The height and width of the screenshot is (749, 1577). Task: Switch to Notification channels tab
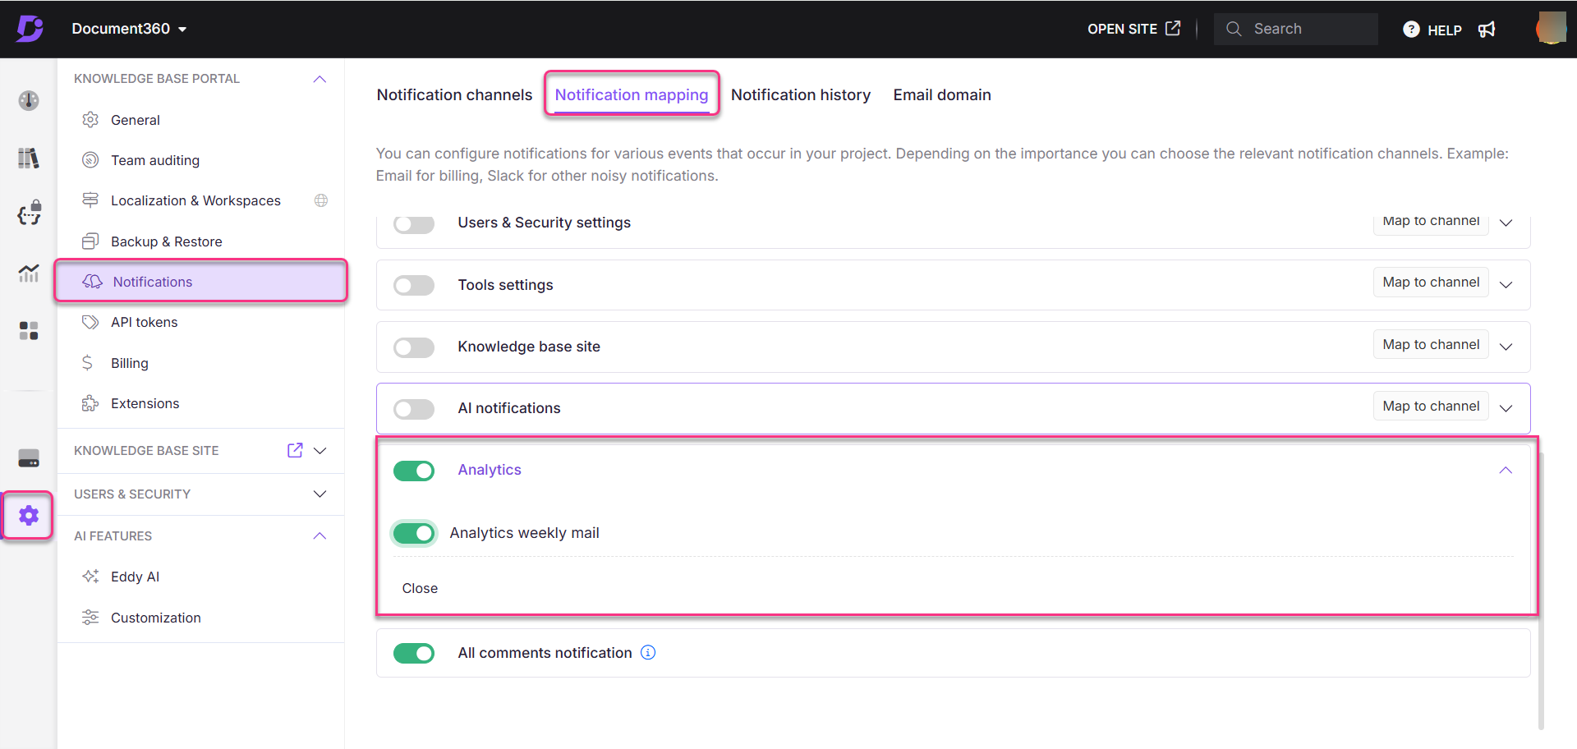point(454,94)
